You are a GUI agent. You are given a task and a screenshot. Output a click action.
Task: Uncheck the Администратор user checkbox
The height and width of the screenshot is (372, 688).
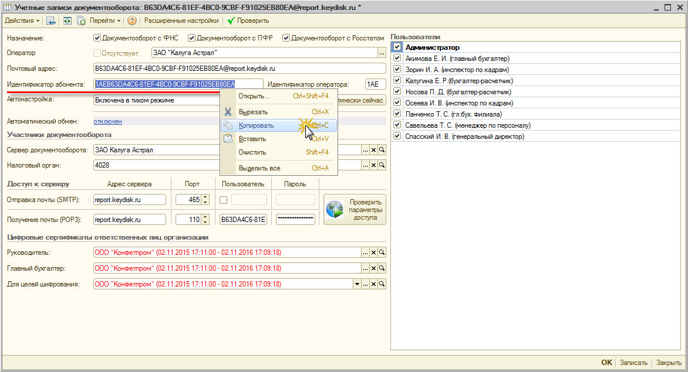397,47
